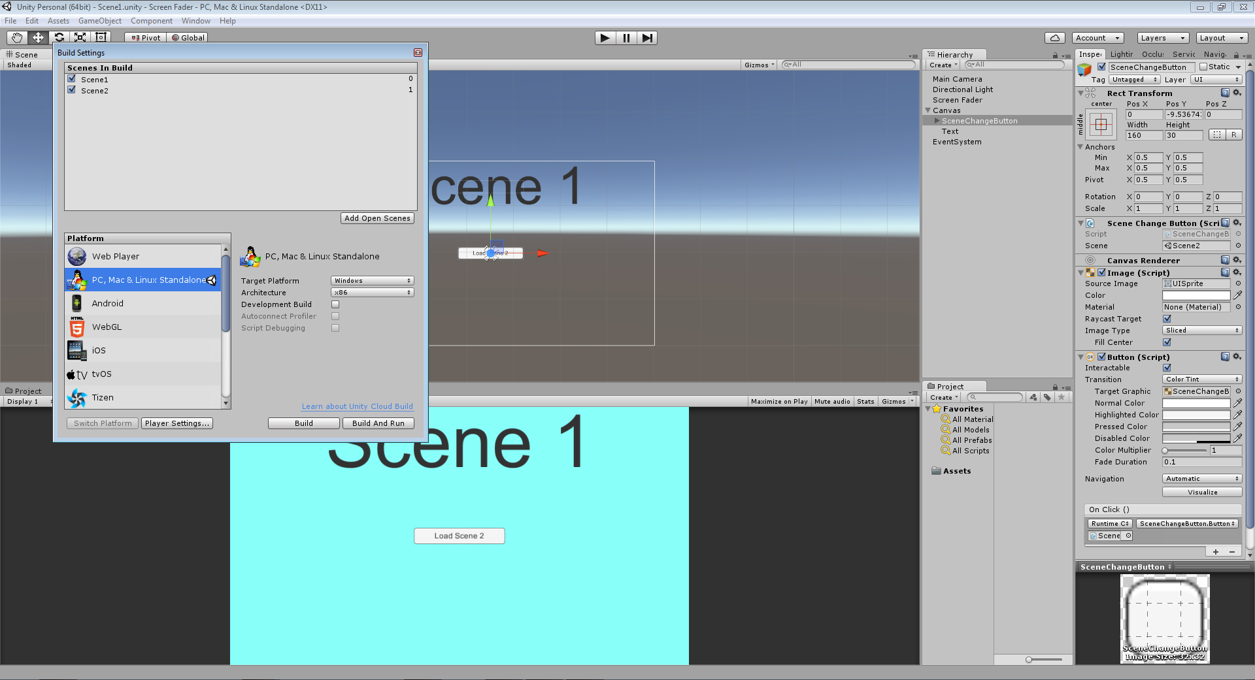Image resolution: width=1255 pixels, height=680 pixels.
Task: Open the Image Type dropdown
Action: pos(1202,331)
